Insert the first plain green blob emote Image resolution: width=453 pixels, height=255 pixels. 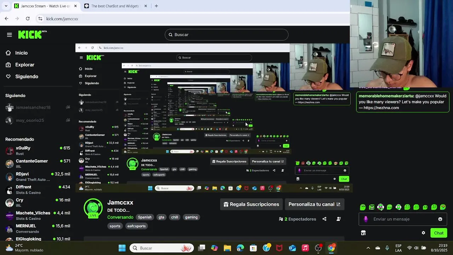[x=363, y=207]
